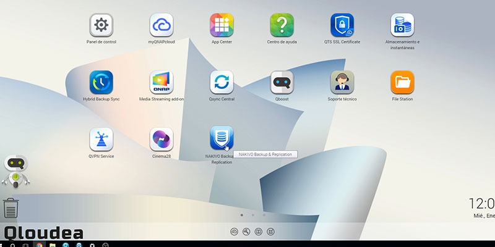Launch QTS SSL Certificate

tap(342, 25)
